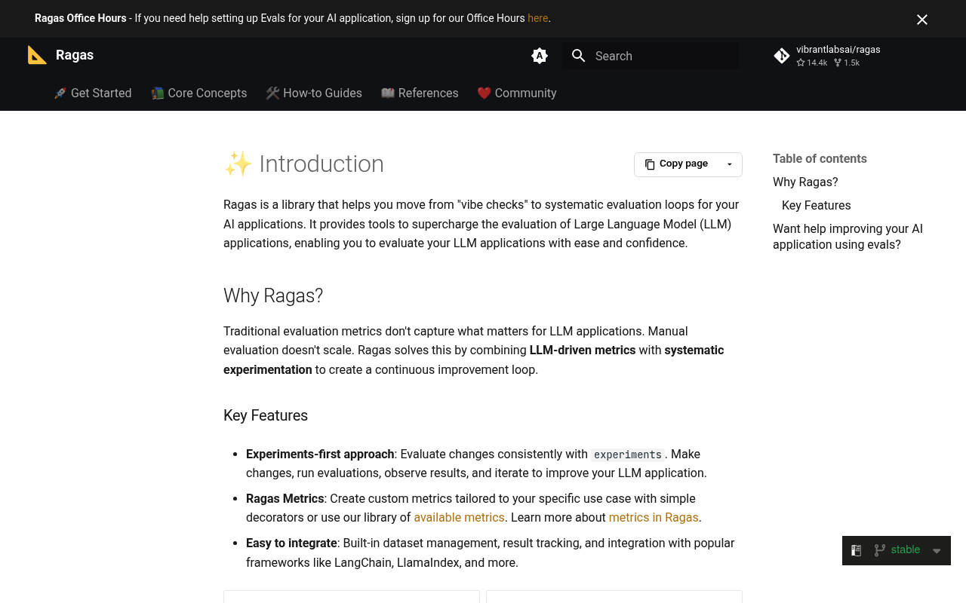Dismiss the Office Hours announcement banner

coord(922,20)
